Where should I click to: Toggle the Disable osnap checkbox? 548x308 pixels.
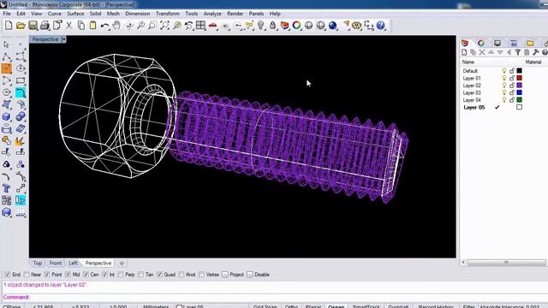[250, 275]
